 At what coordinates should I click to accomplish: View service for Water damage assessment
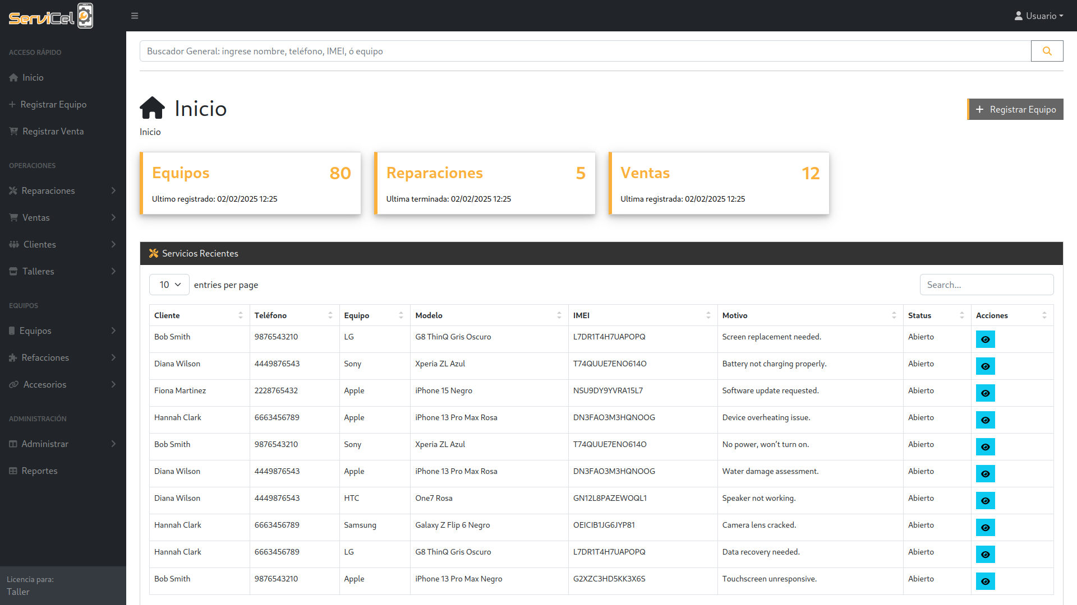click(x=985, y=474)
